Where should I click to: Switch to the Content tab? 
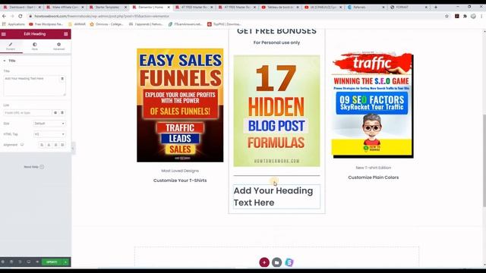11,46
